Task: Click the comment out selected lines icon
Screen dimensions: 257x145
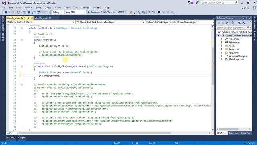Action: click(149, 12)
